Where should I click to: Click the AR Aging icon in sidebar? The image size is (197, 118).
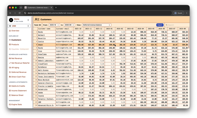point(10,68)
